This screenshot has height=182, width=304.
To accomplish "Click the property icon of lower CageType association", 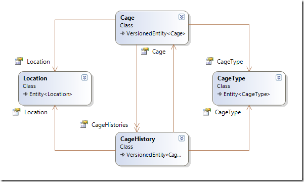I will [207, 112].
